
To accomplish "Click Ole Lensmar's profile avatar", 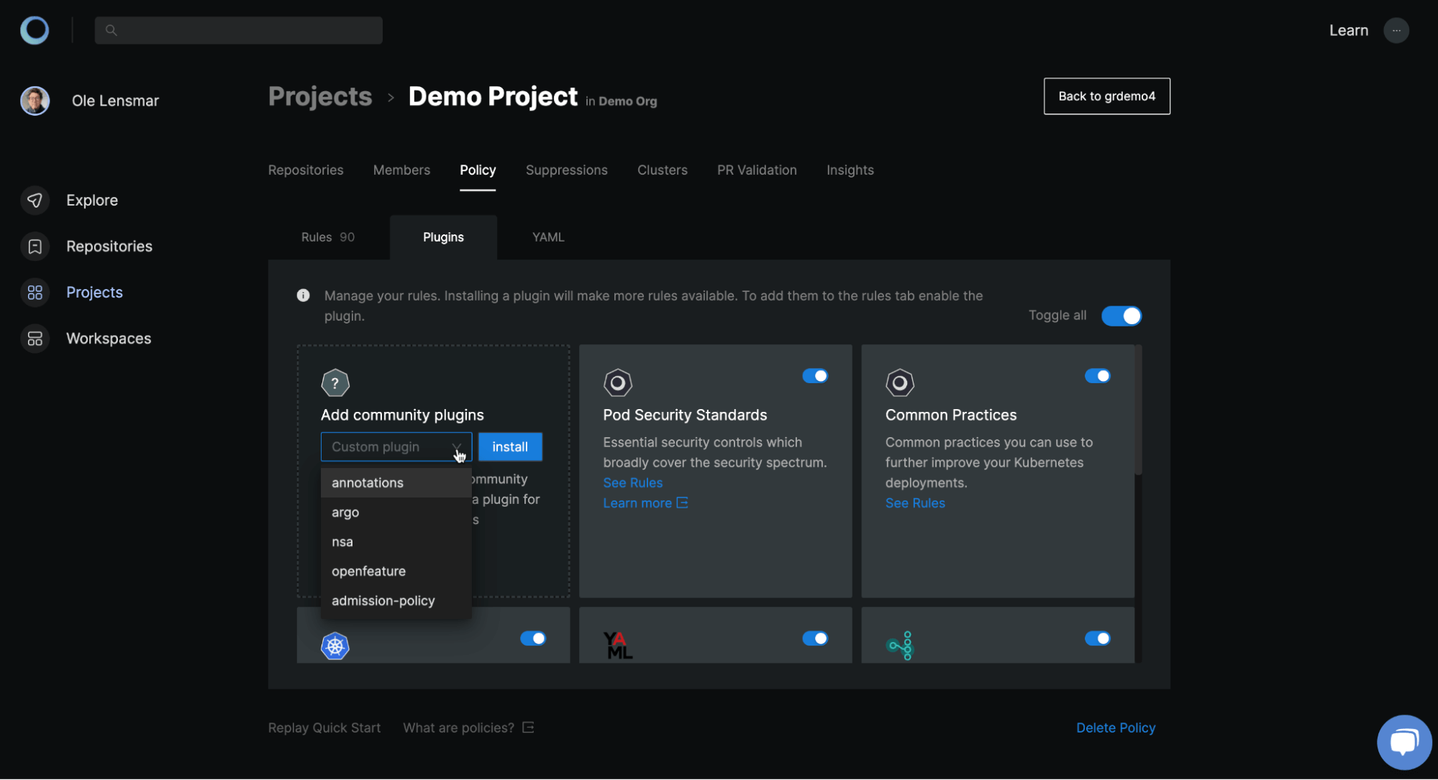I will pos(35,101).
